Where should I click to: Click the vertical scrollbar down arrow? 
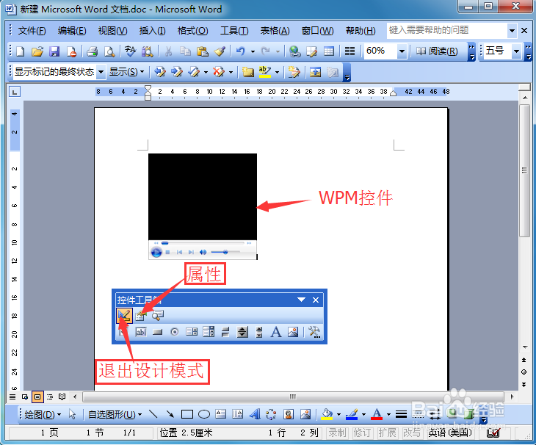click(x=525, y=347)
